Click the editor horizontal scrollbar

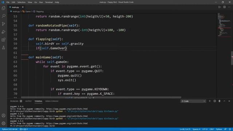pos(101,98)
